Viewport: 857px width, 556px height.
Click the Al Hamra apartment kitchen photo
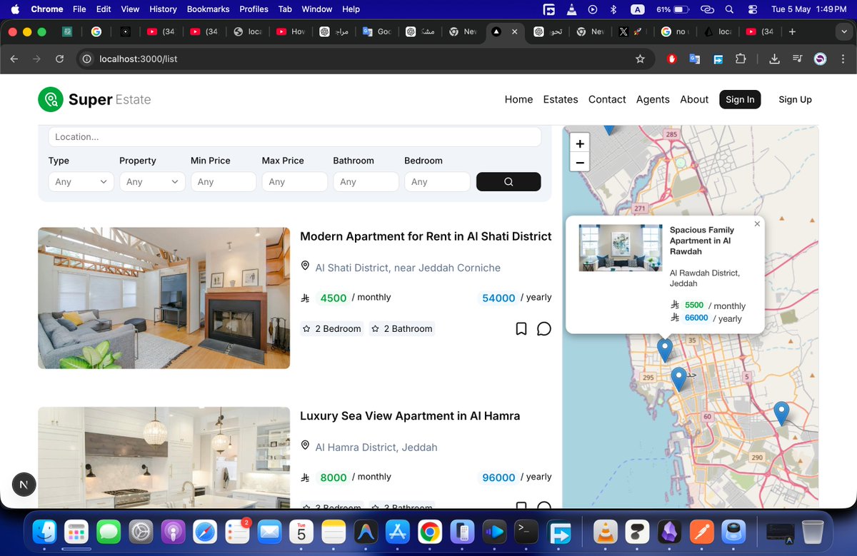click(x=164, y=457)
